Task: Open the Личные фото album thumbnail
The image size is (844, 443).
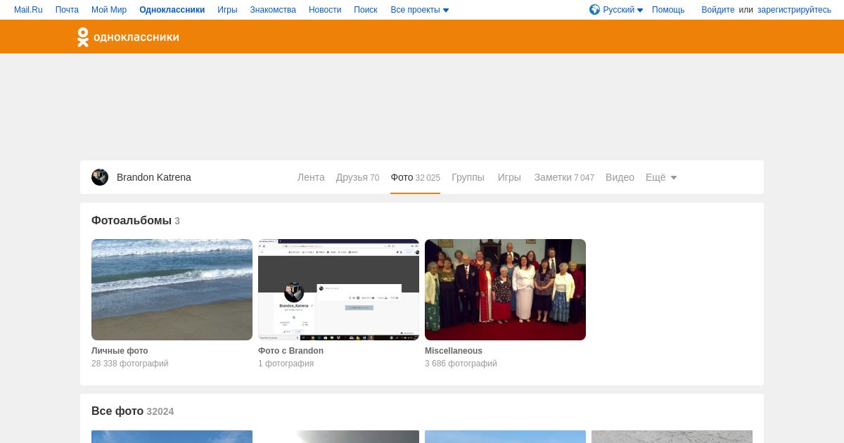Action: point(172,290)
